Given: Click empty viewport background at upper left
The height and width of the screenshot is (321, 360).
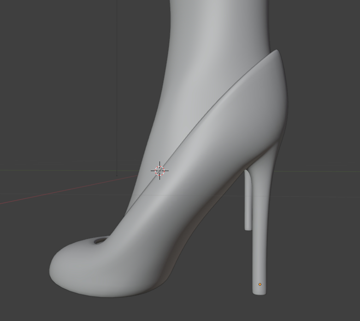Looking at the screenshot, I should click(46, 46).
